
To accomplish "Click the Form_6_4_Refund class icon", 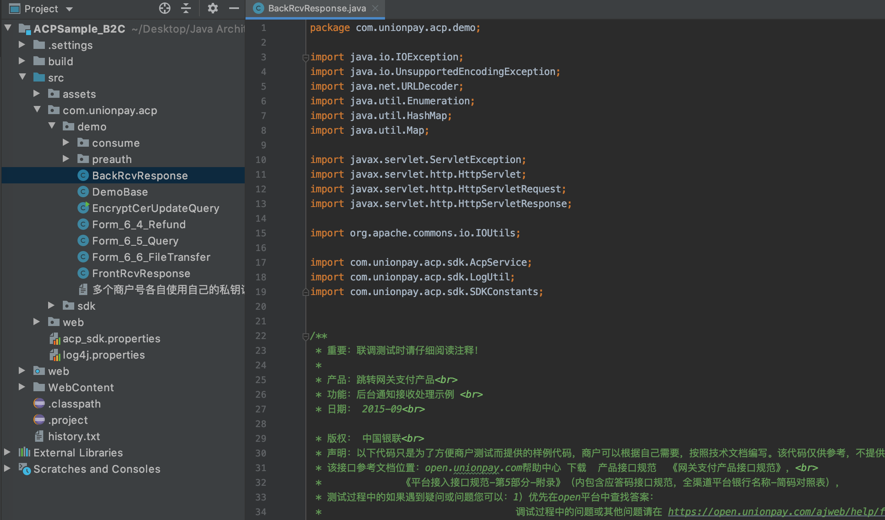I will point(83,224).
